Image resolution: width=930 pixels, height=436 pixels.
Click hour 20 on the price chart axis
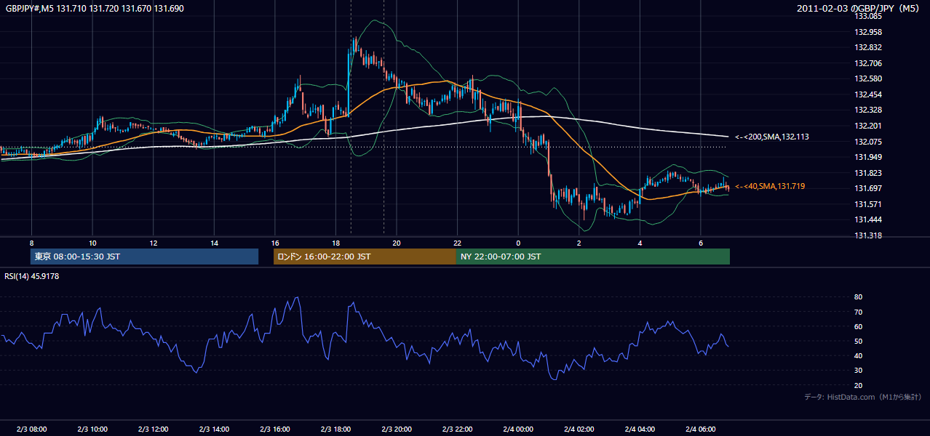click(397, 243)
